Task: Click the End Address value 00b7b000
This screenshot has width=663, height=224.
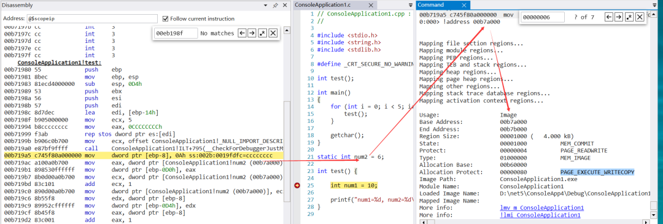Action: point(513,129)
